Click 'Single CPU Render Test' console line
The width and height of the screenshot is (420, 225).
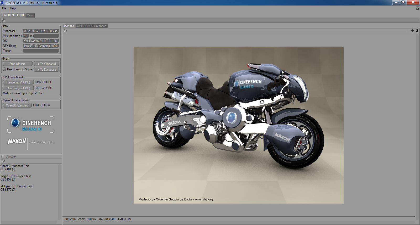click(15, 176)
